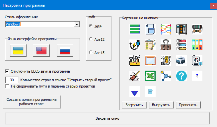
Task: Click the checklist clipboard with pencil icon
Action: 150,45
